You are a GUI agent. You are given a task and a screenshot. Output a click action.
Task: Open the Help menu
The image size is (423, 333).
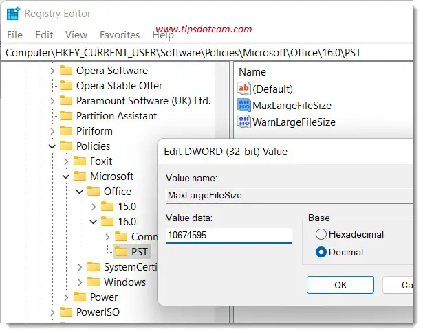(163, 35)
